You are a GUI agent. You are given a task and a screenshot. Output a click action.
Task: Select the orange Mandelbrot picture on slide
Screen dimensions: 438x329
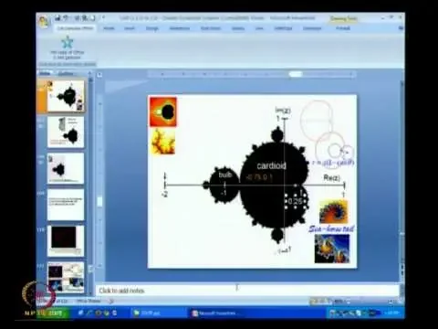pos(163,111)
